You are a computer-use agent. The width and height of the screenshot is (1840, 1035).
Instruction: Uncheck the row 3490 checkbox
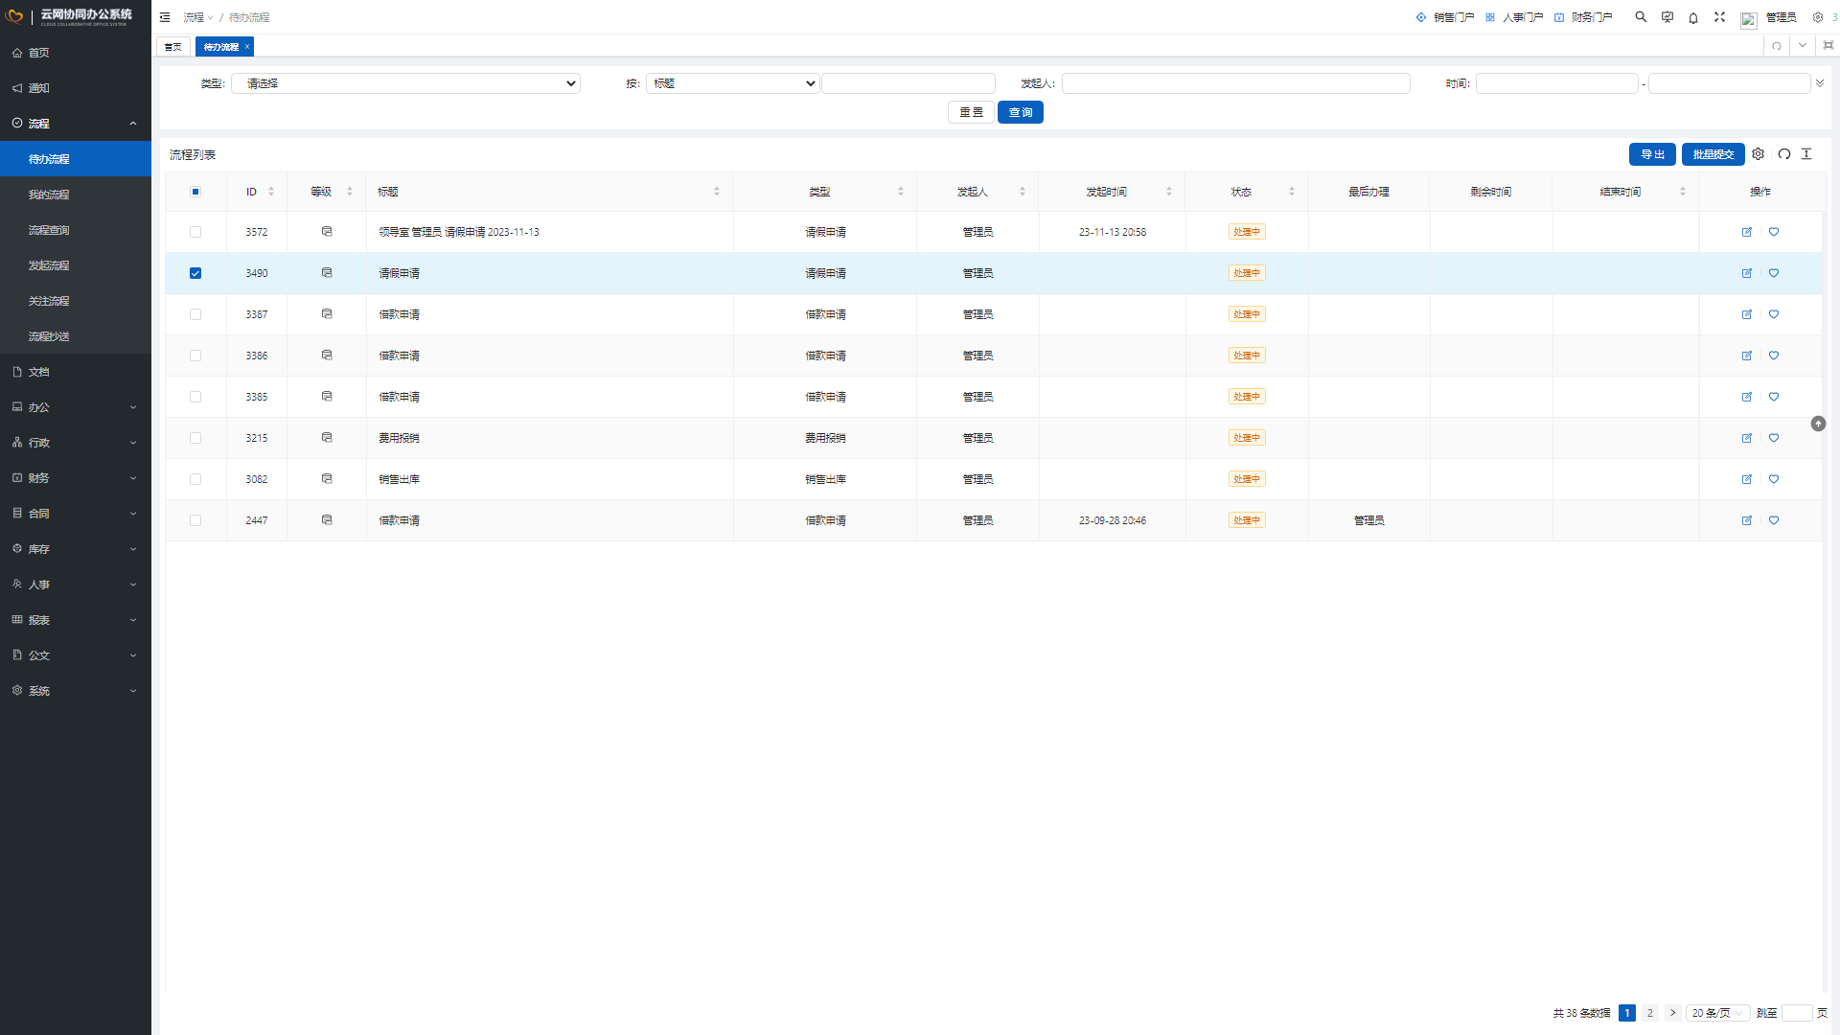pos(195,273)
